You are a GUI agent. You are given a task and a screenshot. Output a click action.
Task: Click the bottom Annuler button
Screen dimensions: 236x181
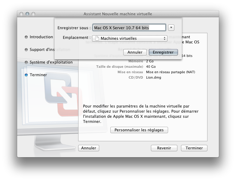[x=89, y=148]
